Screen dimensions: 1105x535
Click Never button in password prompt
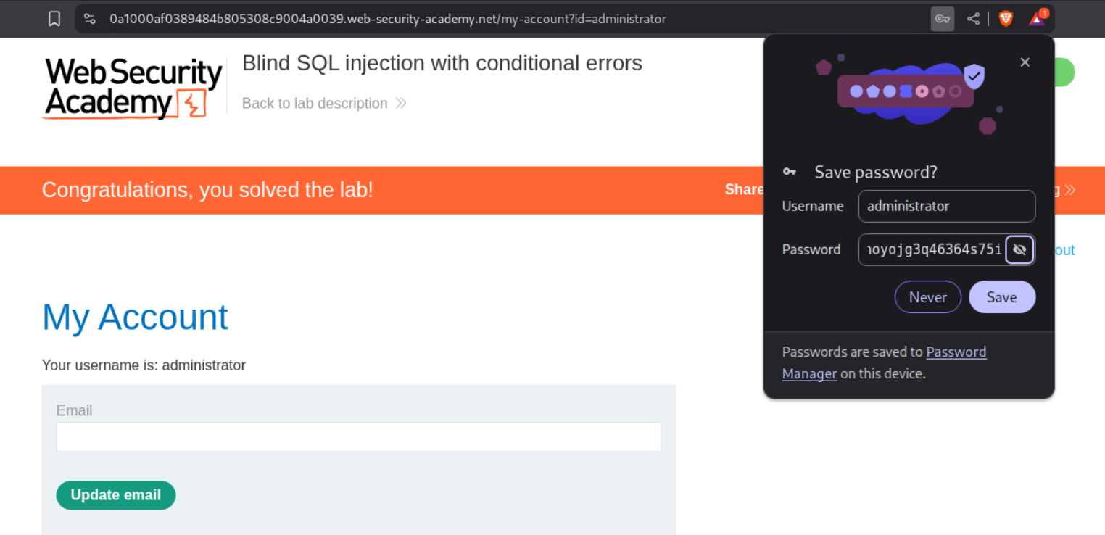[927, 297]
